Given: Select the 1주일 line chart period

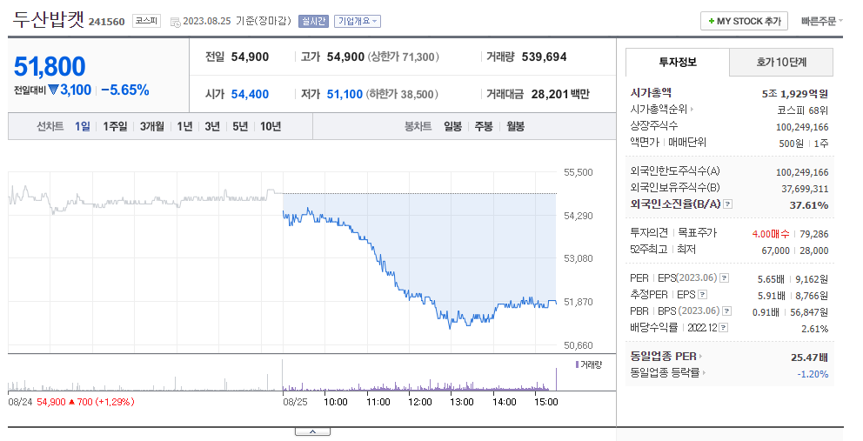Looking at the screenshot, I should [115, 127].
